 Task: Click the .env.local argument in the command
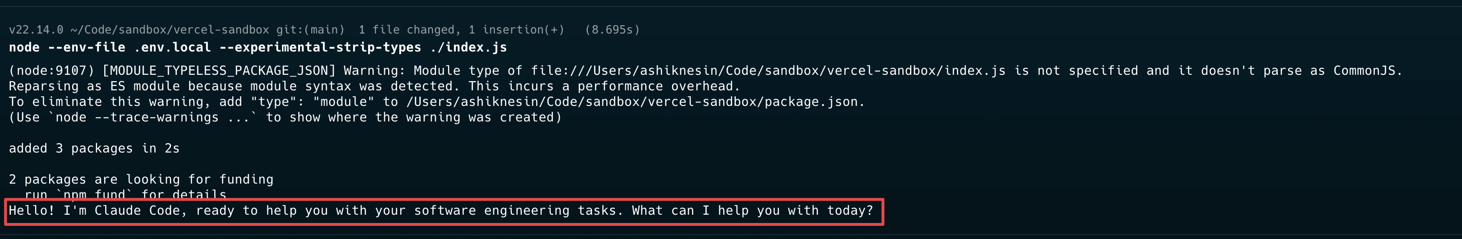click(x=172, y=48)
